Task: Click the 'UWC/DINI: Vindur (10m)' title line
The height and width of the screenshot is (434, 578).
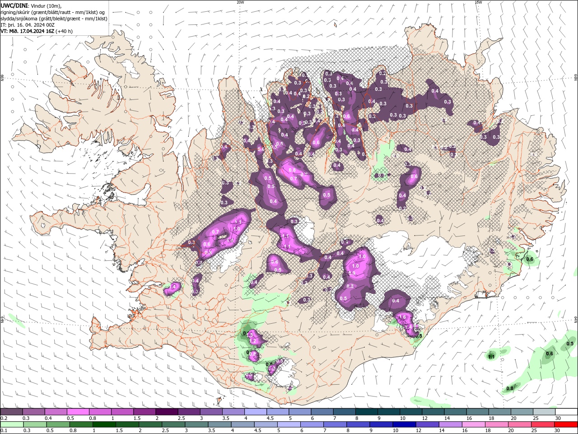Action: click(32, 5)
